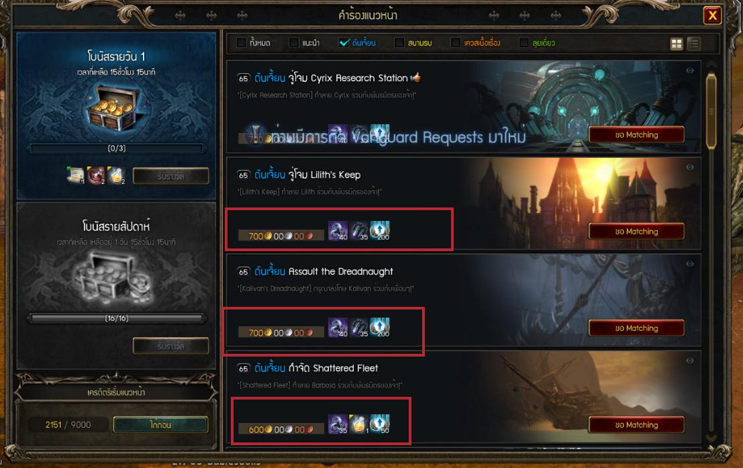Request Matching for Lilith's Keep
The height and width of the screenshot is (468, 743).
point(636,232)
